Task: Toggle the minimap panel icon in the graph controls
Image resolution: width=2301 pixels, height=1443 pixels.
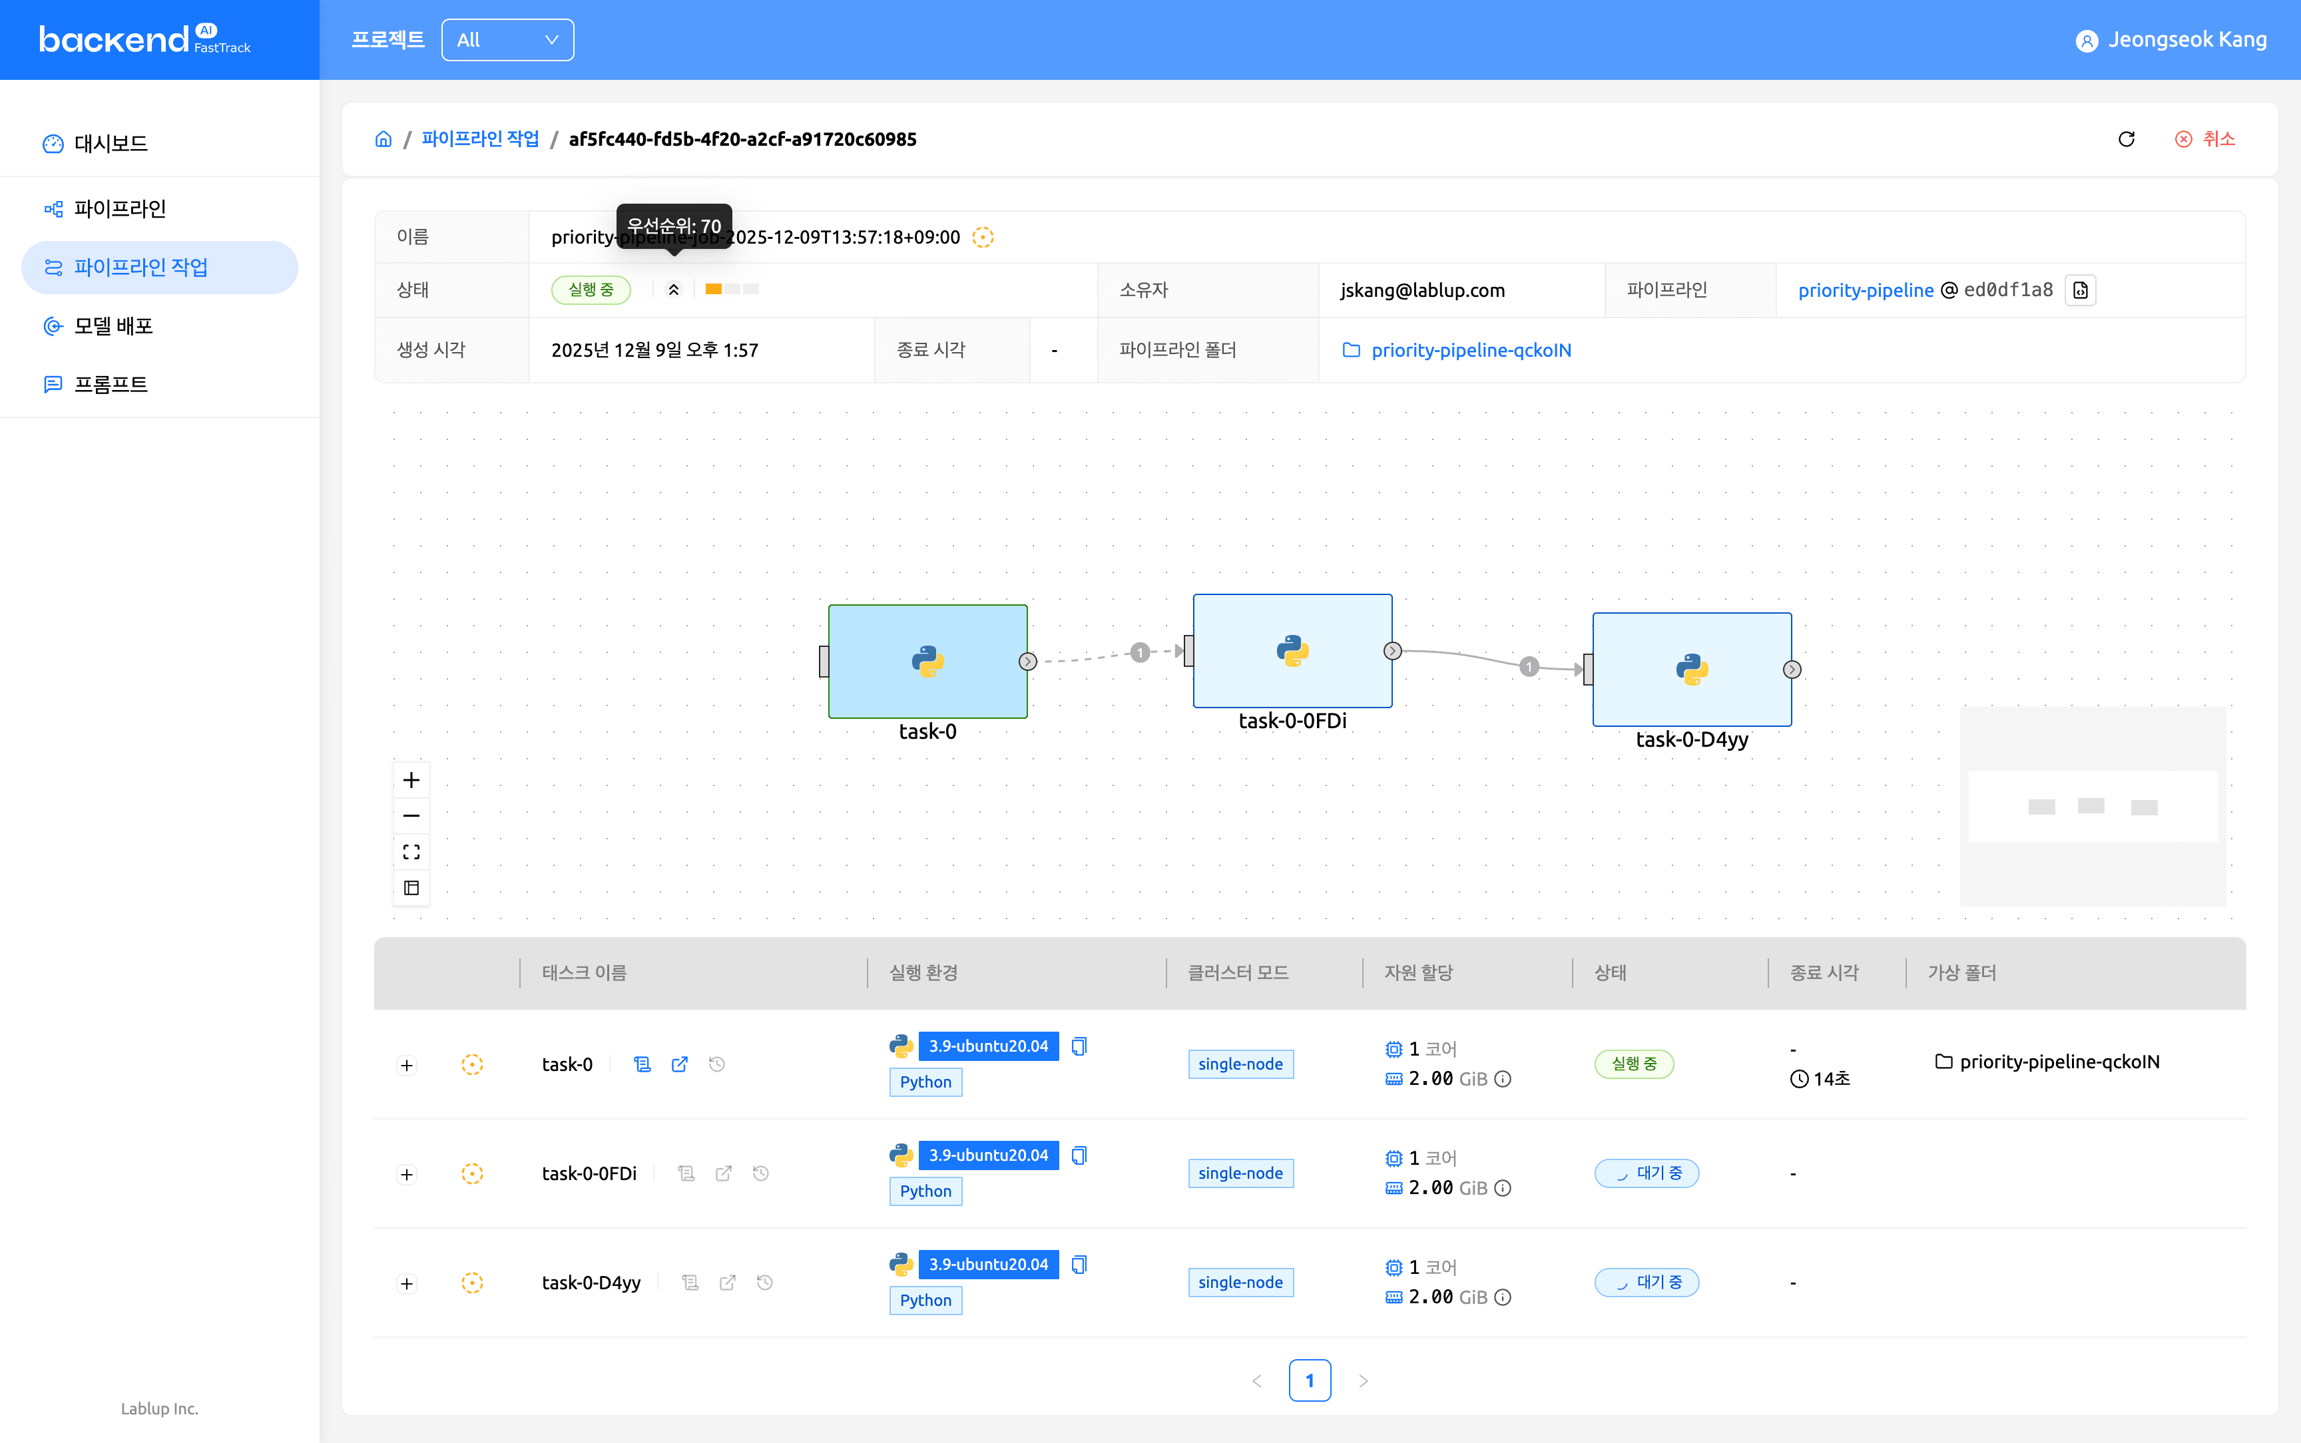Action: coord(411,887)
